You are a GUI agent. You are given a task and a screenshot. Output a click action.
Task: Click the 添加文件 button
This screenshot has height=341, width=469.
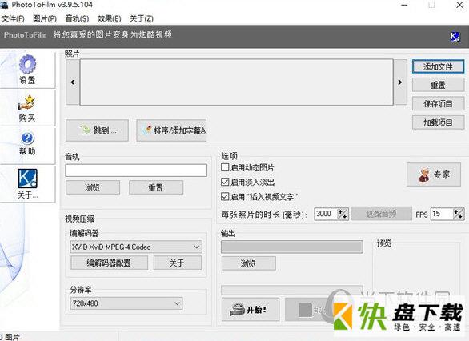(438, 66)
